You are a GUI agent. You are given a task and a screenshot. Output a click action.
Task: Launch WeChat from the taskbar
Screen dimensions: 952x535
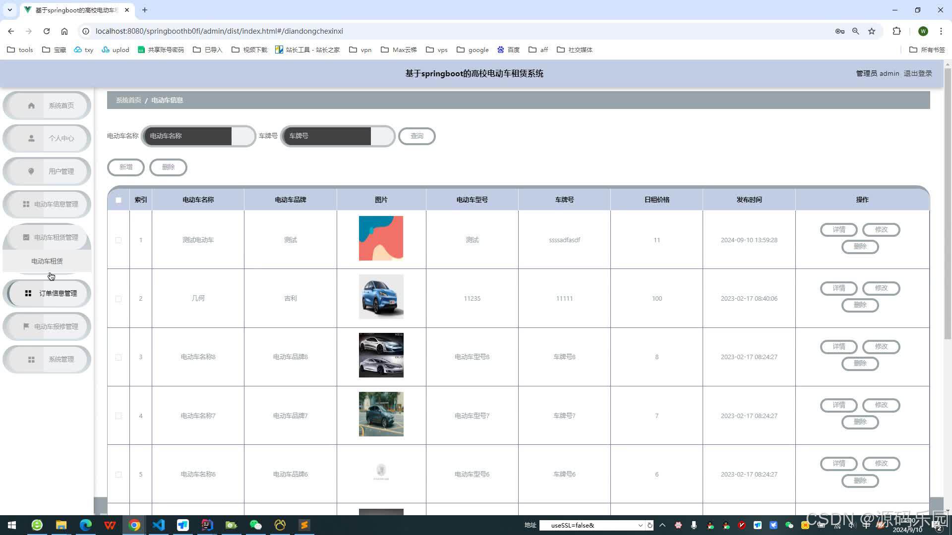(255, 525)
